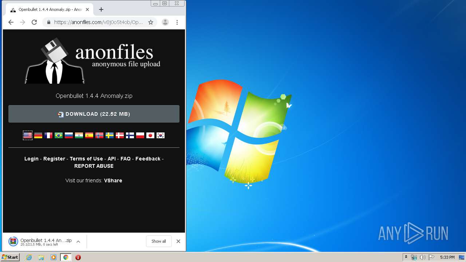This screenshot has height=262, width=466.
Task: Open the Action Center flag icon
Action: (x=431, y=257)
